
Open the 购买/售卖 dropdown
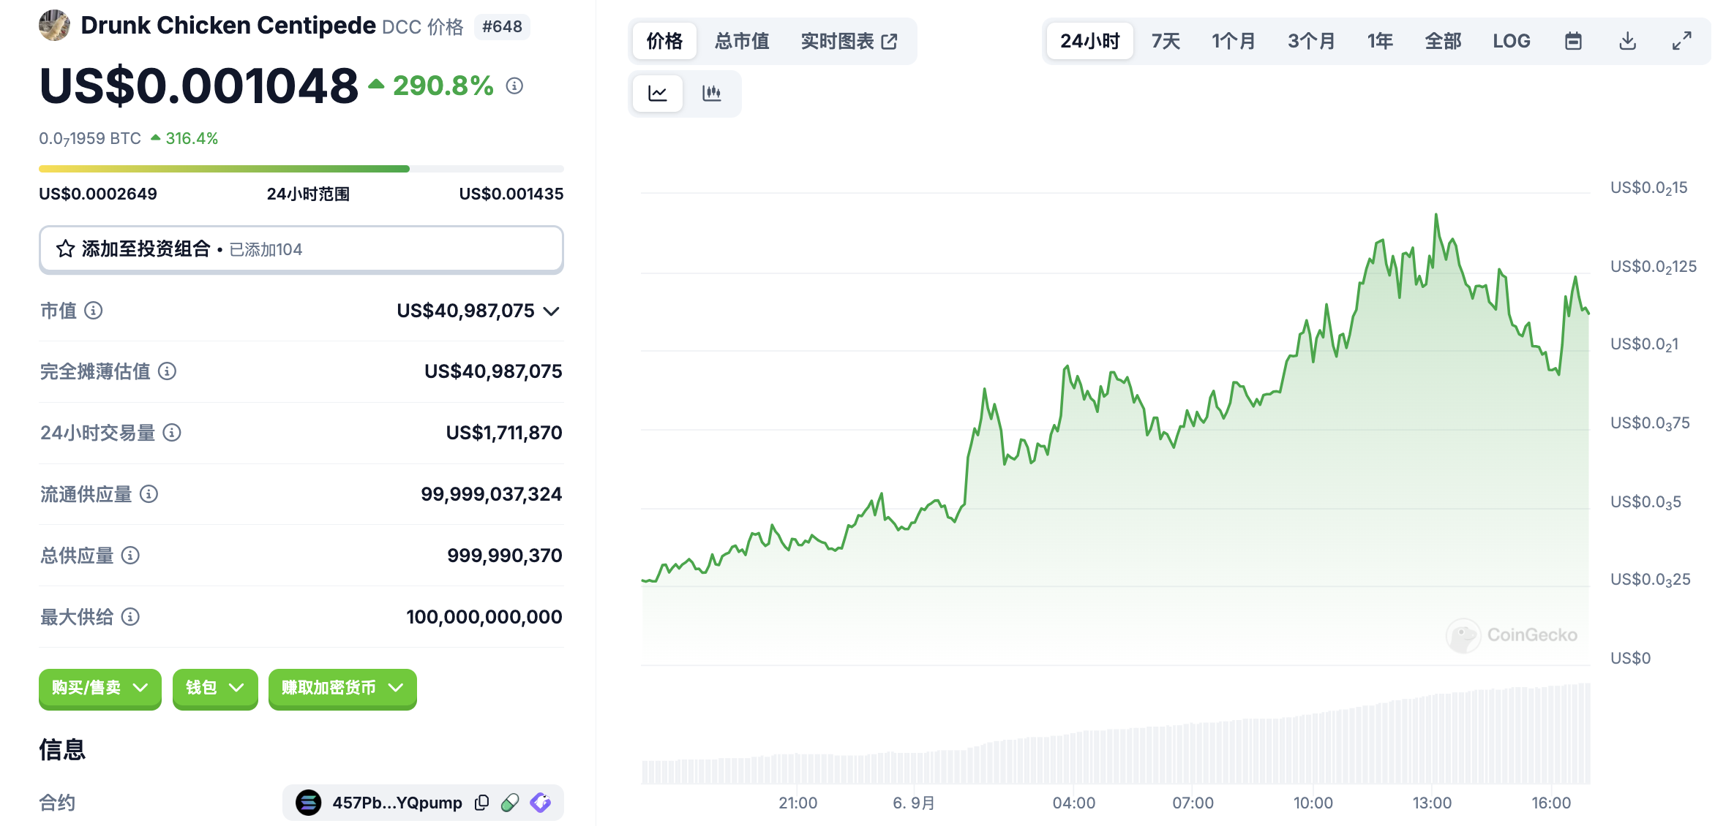[x=100, y=688]
